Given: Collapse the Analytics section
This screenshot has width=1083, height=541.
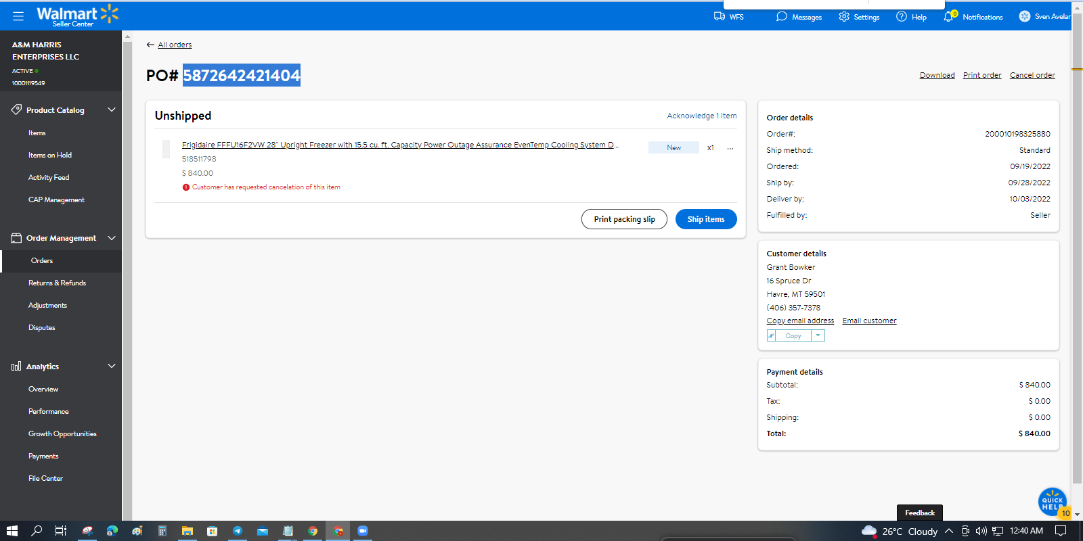Looking at the screenshot, I should point(112,366).
